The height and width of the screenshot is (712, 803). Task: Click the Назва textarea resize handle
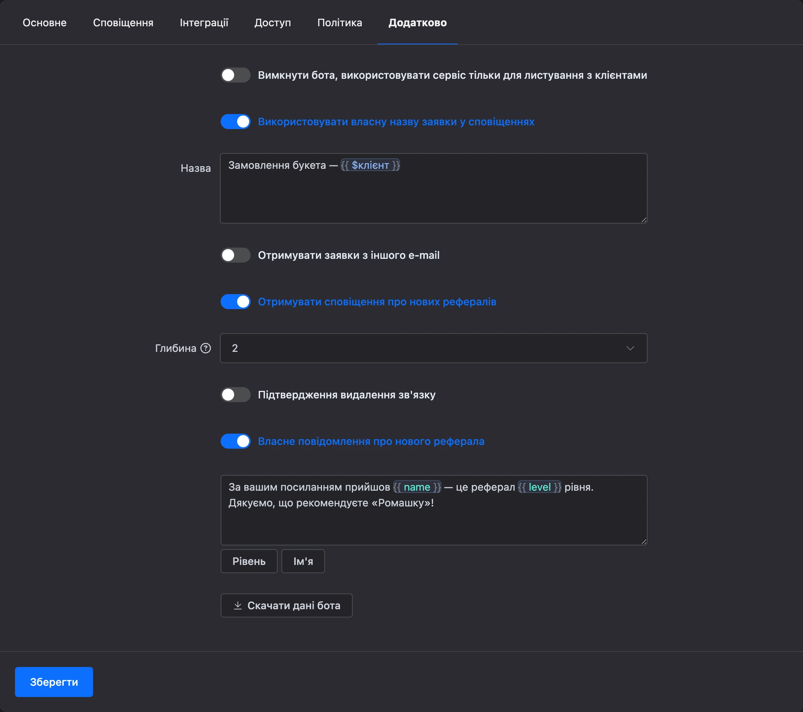[644, 219]
